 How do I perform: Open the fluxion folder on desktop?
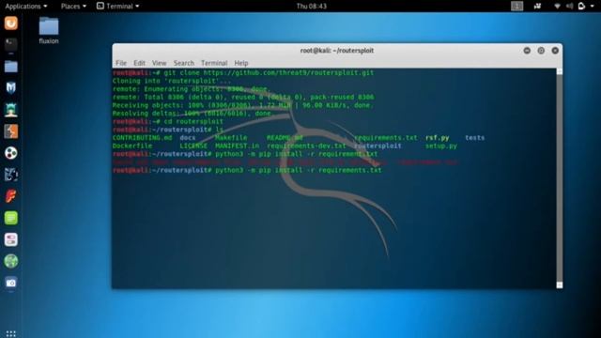49,31
